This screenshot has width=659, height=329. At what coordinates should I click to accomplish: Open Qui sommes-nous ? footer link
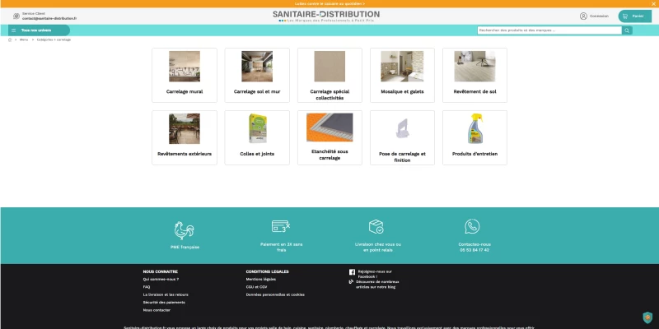click(x=161, y=280)
